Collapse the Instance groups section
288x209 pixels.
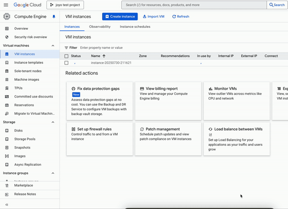coord(53,173)
